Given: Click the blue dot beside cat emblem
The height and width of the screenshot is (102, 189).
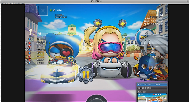Looking at the screenshot, I should tap(29, 50).
